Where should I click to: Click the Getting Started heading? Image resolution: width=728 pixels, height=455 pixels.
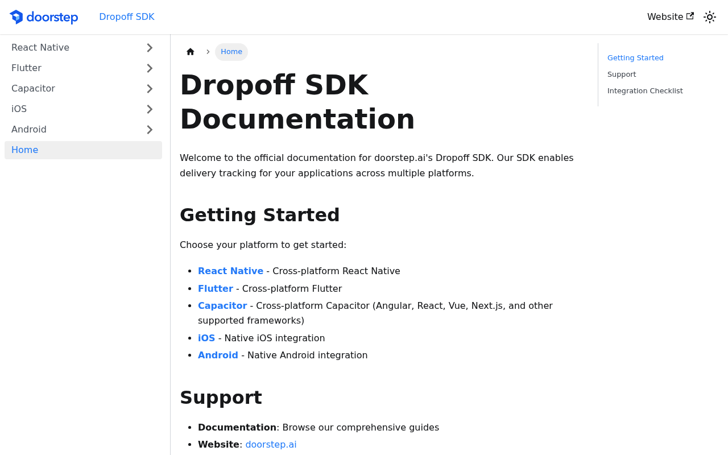[259, 215]
